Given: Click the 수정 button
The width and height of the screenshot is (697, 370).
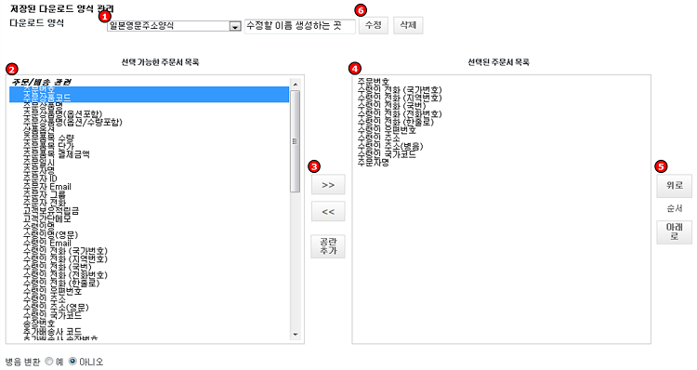Looking at the screenshot, I should [374, 25].
